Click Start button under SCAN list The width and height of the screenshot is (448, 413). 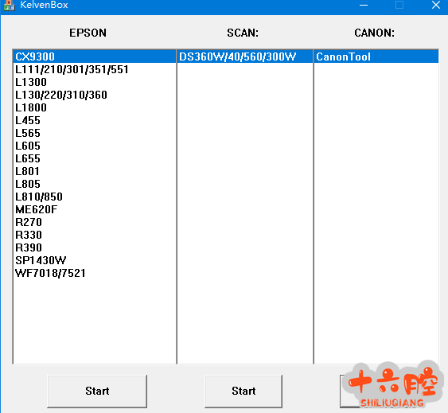243,391
